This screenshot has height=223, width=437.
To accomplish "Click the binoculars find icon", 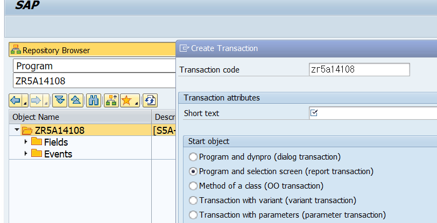I will [x=94, y=100].
